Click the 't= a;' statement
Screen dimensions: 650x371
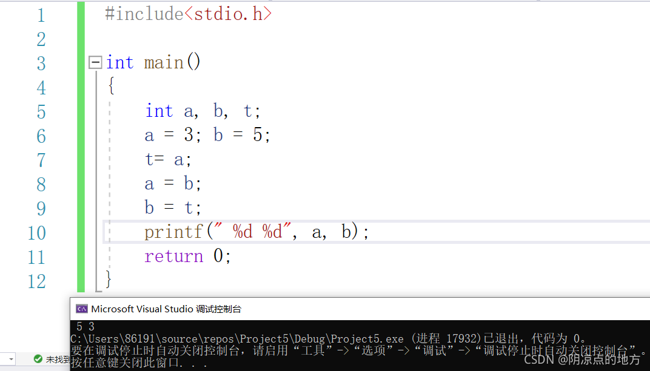tap(168, 159)
